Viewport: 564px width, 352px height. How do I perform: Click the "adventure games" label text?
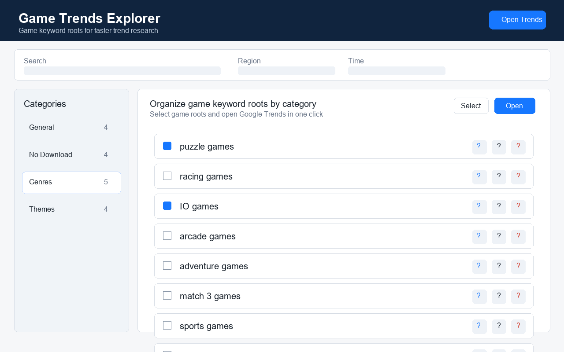[214, 266]
